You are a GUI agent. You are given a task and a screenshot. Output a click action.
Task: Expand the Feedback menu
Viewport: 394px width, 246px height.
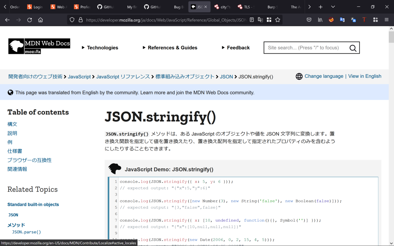click(x=236, y=48)
